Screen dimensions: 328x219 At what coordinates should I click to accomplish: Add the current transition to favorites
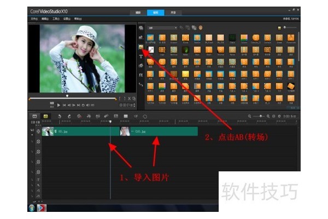click(x=181, y=28)
